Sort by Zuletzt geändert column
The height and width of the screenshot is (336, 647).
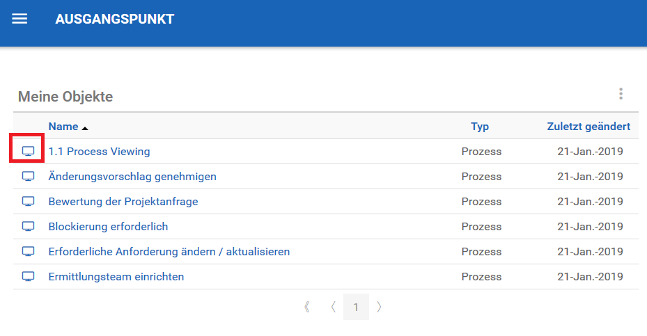click(x=588, y=127)
